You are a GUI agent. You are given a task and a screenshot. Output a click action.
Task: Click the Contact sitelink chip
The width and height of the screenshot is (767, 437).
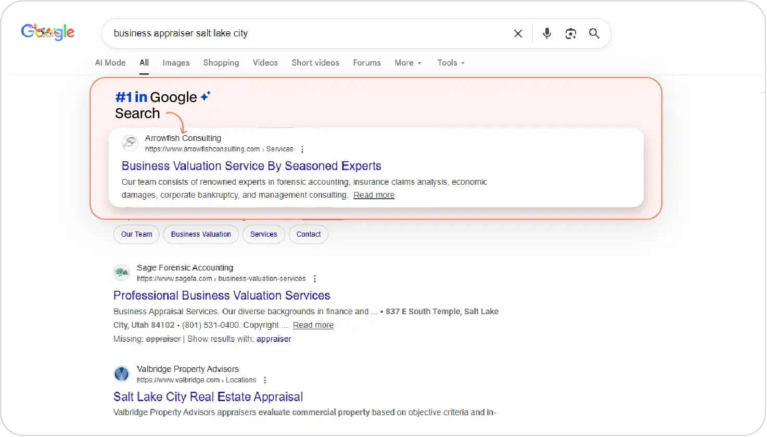[309, 234]
